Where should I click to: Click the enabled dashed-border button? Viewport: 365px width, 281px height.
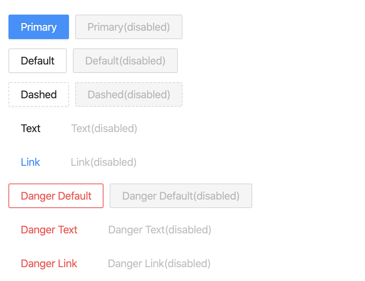click(x=39, y=94)
